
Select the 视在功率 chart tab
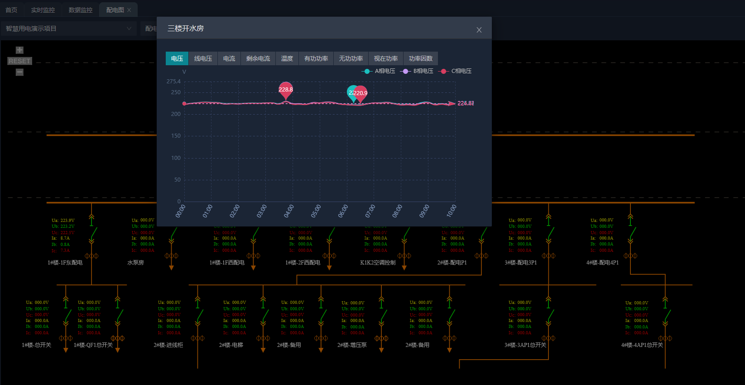coord(386,58)
